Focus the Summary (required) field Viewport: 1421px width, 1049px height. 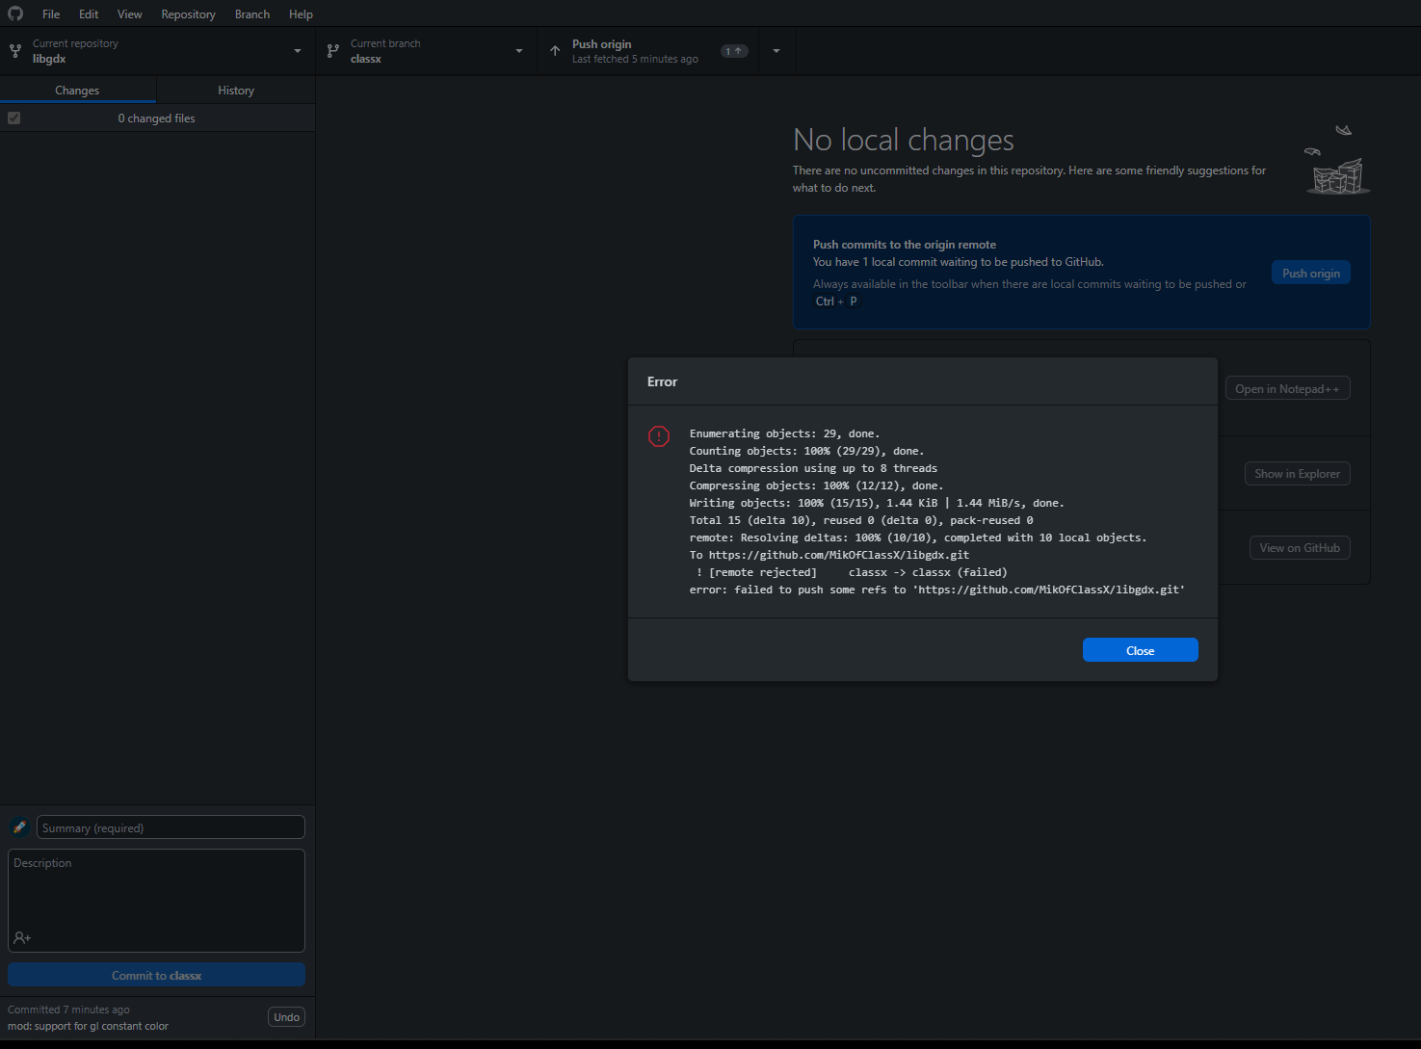171,827
